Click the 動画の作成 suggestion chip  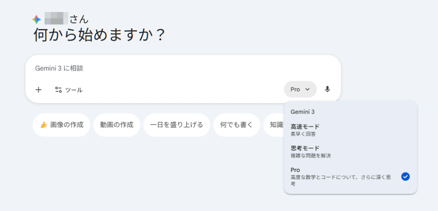[117, 125]
